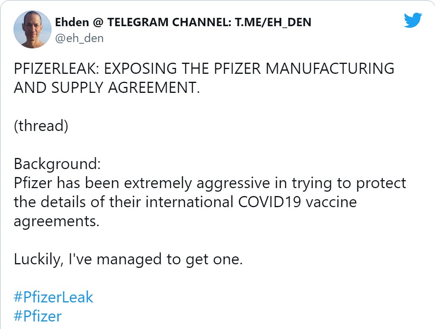Image resolution: width=435 pixels, height=329 pixels.
Task: Click the word 'international' in the tweet body
Action: pos(190,202)
